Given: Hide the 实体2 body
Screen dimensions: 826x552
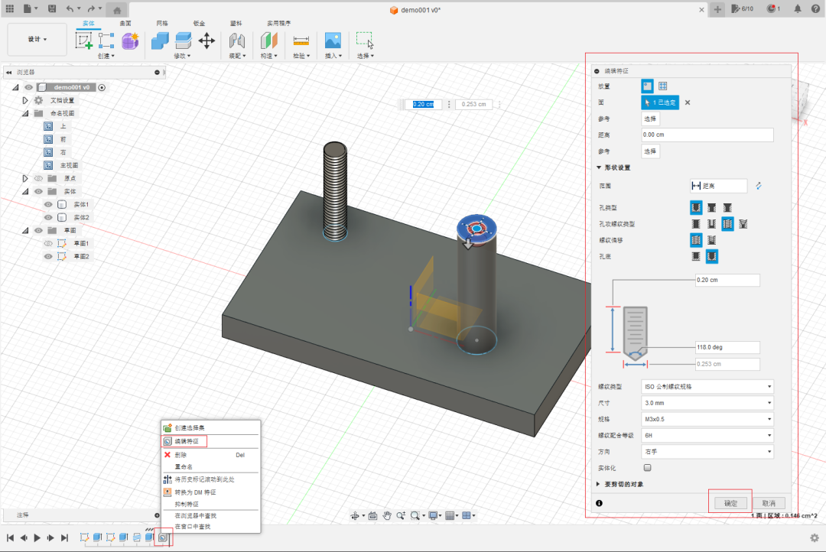Looking at the screenshot, I should (x=48, y=218).
